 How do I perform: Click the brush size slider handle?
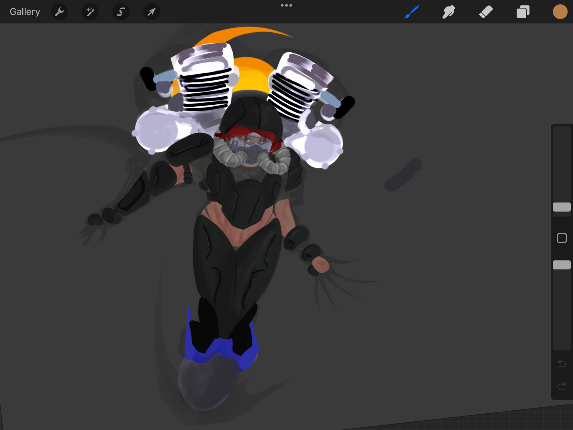coord(562,207)
